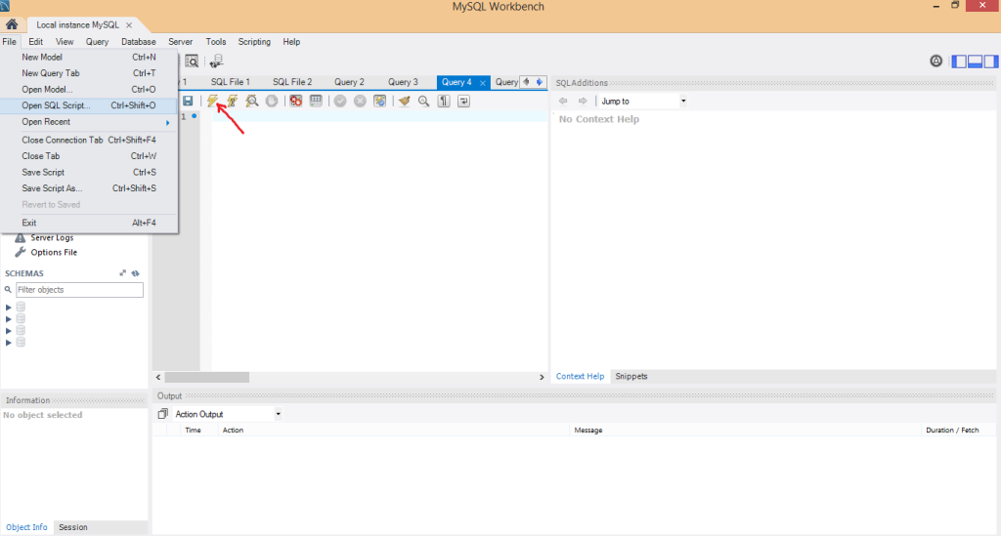
Task: Close the Query 4 tab
Action: click(483, 83)
